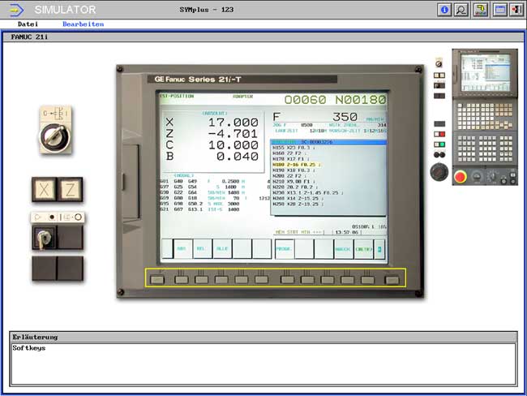The width and height of the screenshot is (527, 396).
Task: Click the red emergency stop on machine thumbnail
Action: tap(461, 177)
